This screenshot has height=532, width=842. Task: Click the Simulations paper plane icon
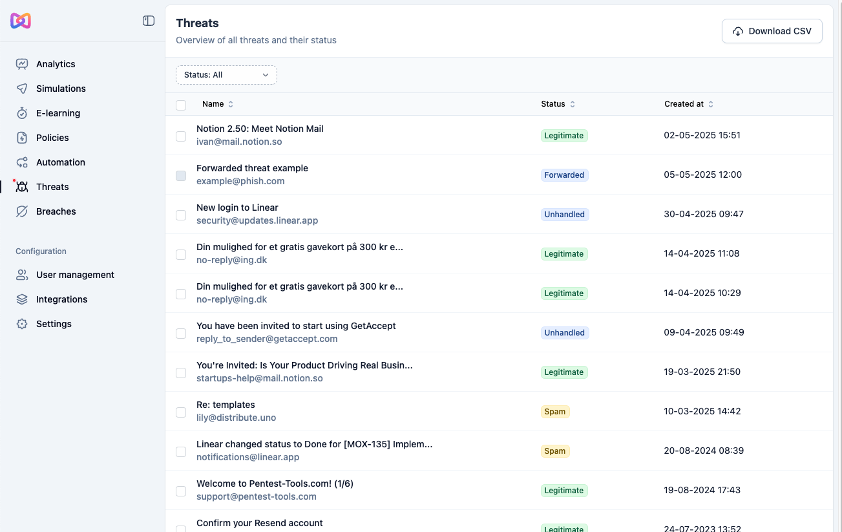point(22,89)
